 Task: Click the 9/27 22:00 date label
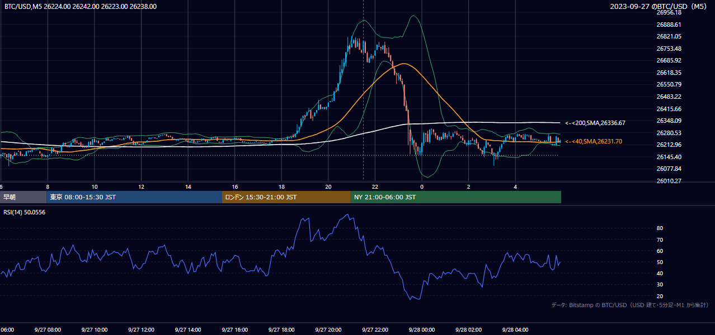375,329
